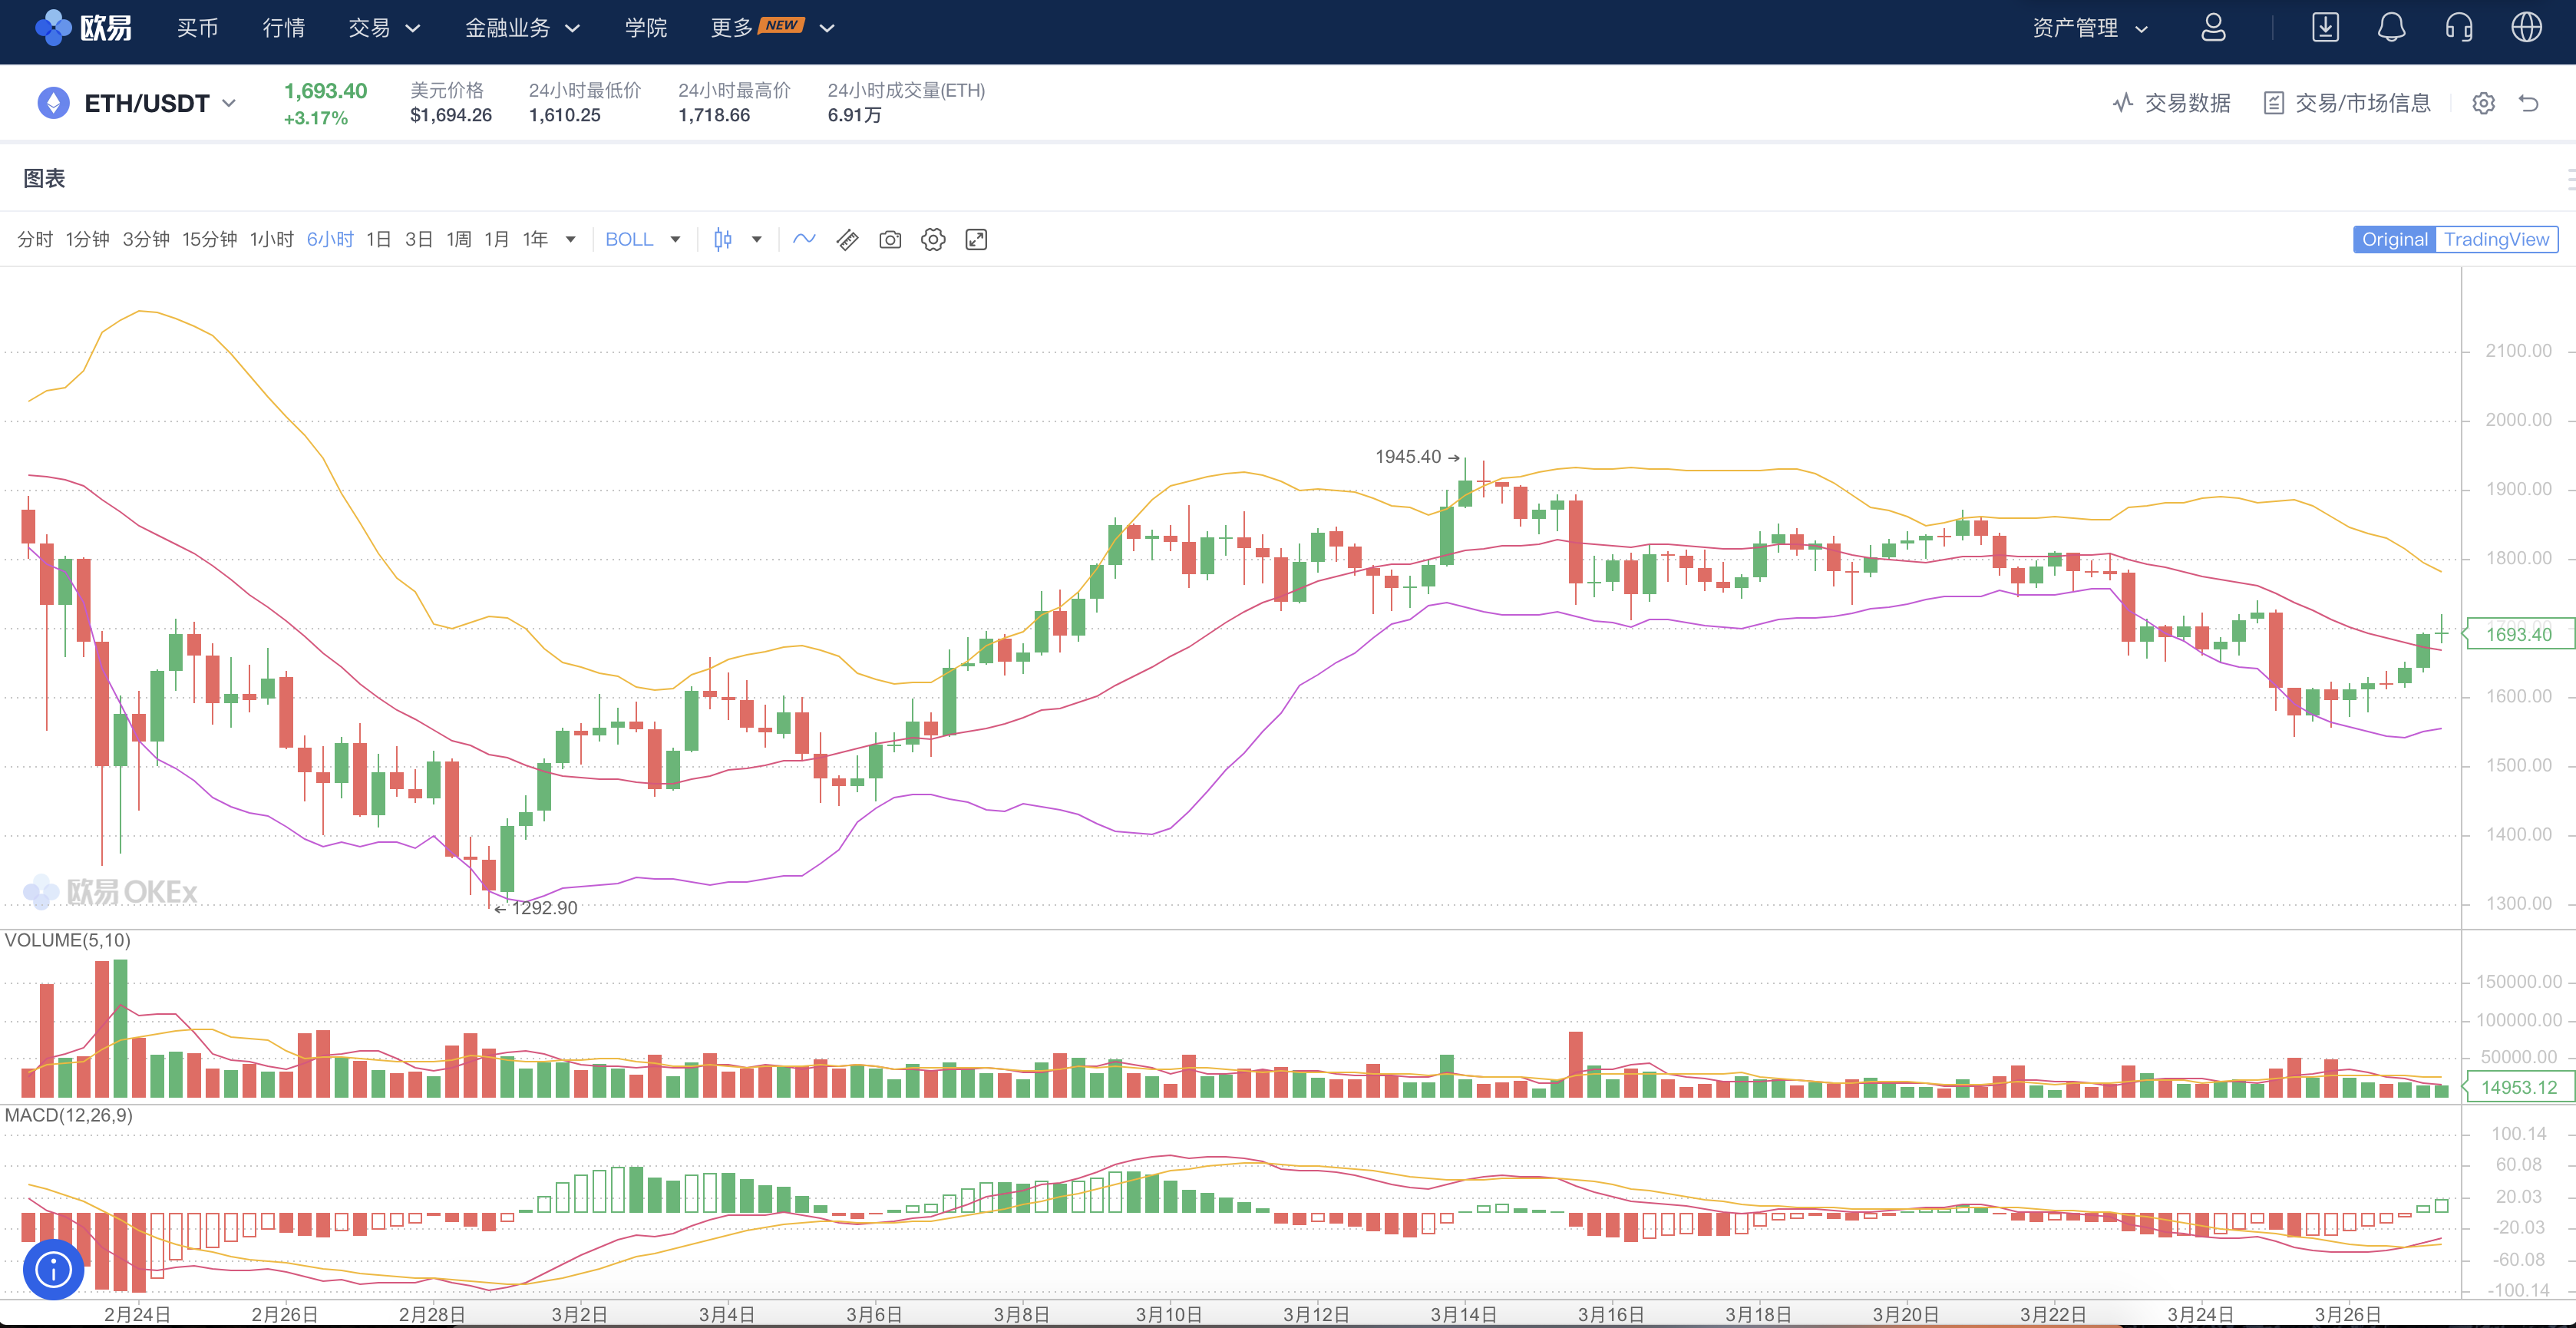
Task: Click the chart screenshot camera icon
Action: [x=889, y=240]
